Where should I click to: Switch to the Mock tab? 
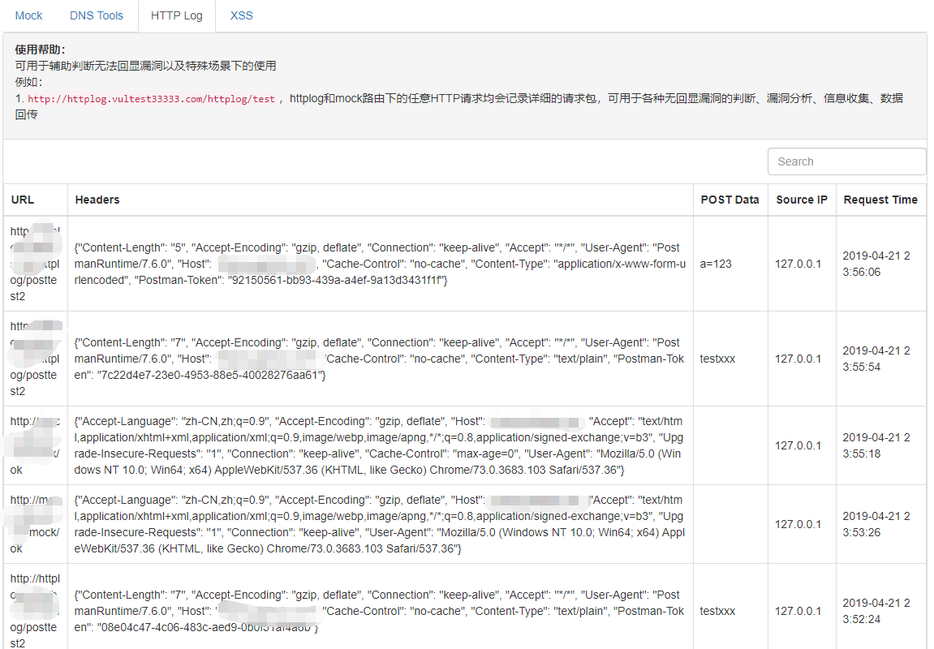pyautogui.click(x=28, y=15)
